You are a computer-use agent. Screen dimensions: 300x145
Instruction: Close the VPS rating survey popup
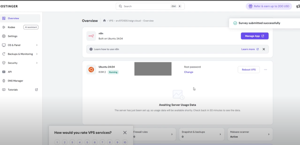click(x=125, y=133)
